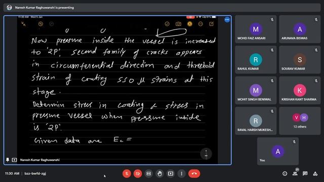324x182 pixels.
Task: Select KRISHAN KANT SHARMA participant tile
Action: [x=300, y=90]
